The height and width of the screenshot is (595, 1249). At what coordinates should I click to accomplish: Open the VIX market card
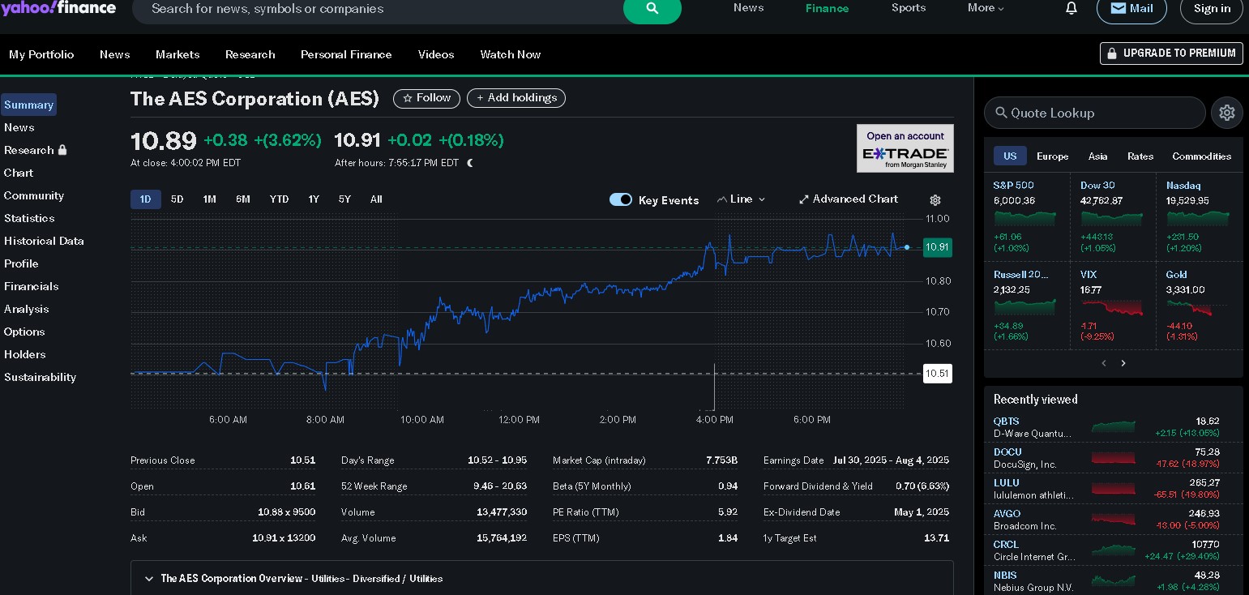[x=1113, y=306]
